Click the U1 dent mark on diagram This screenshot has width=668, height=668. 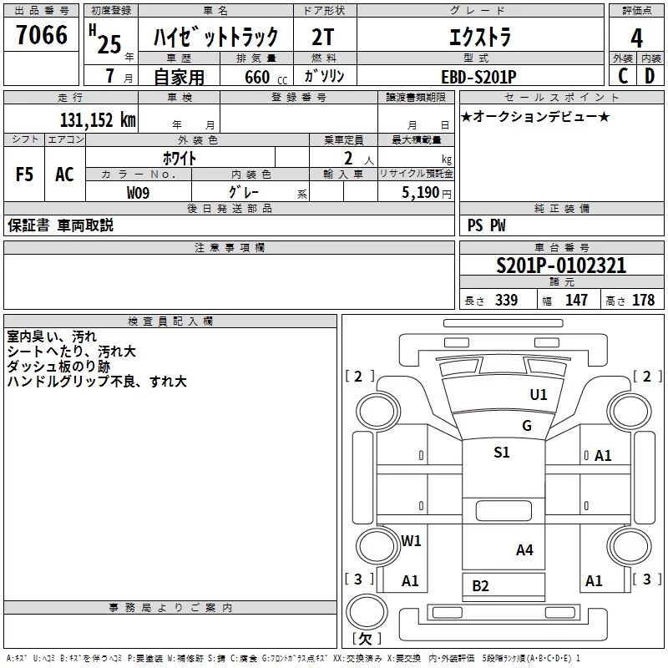pos(539,394)
